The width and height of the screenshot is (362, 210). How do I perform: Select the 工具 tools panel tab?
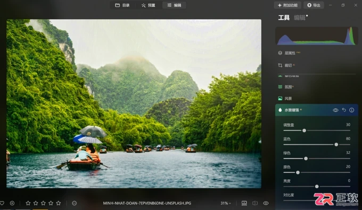[284, 17]
